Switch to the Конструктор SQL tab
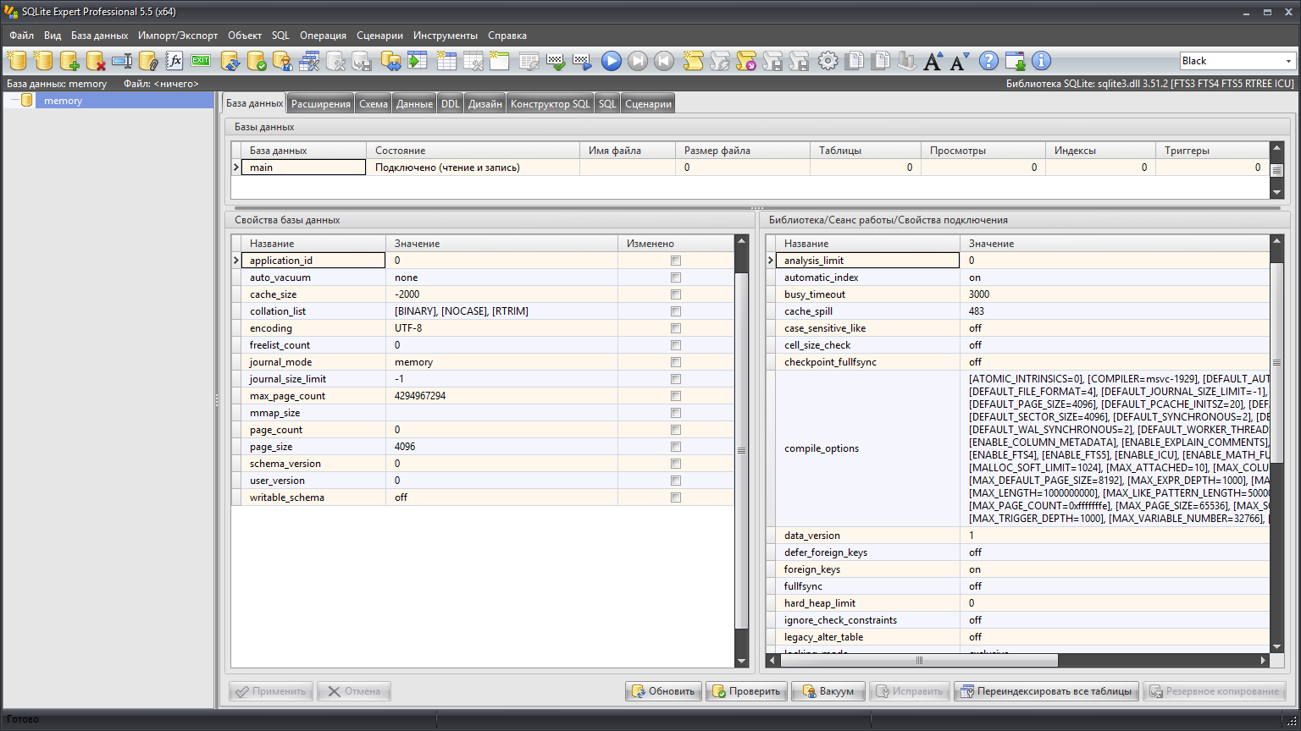This screenshot has width=1301, height=731. [x=550, y=104]
